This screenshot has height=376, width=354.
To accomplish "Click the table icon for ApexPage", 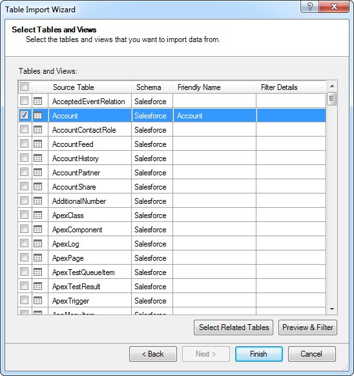I will (x=38, y=258).
